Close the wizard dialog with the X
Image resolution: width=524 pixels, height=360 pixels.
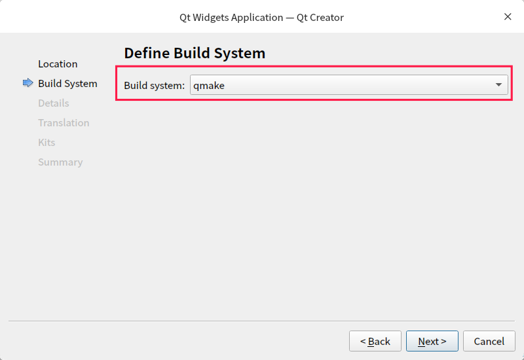[508, 17]
